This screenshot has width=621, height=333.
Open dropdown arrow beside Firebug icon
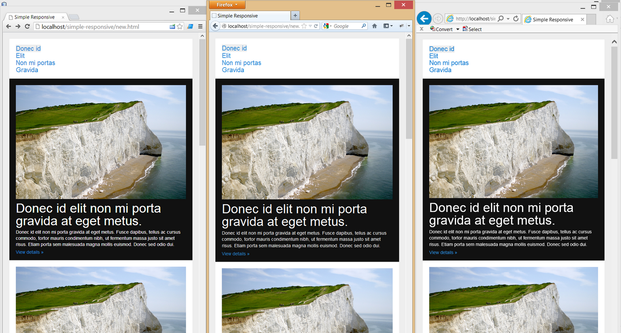(x=409, y=26)
